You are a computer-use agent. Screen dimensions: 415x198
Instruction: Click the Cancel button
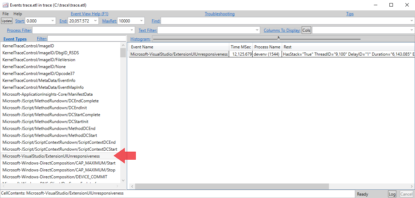[406, 194]
